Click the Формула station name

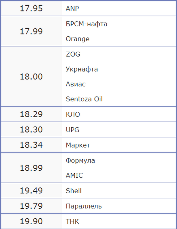[x=80, y=160]
